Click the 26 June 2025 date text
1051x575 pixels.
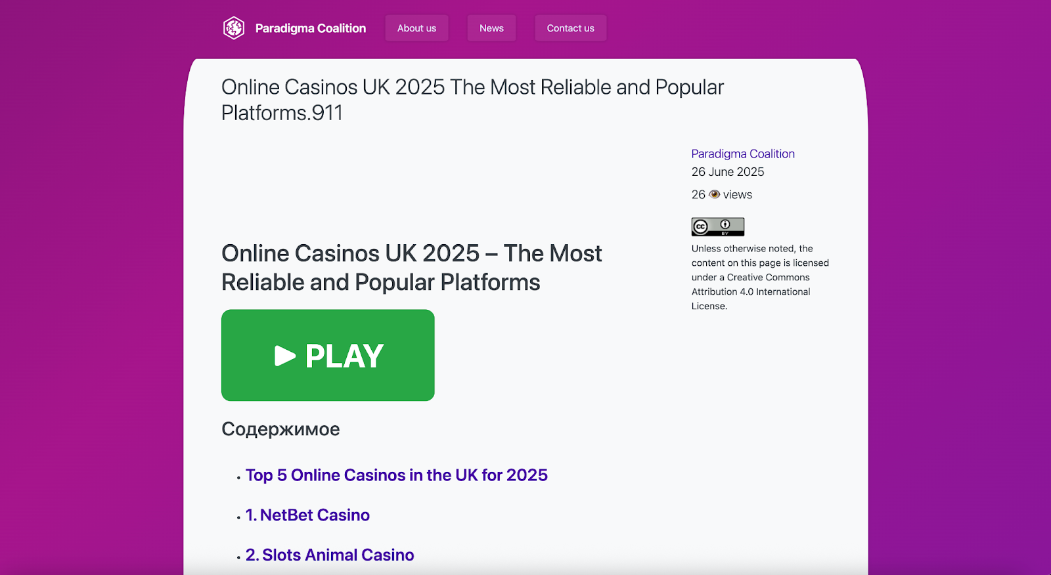click(x=728, y=172)
